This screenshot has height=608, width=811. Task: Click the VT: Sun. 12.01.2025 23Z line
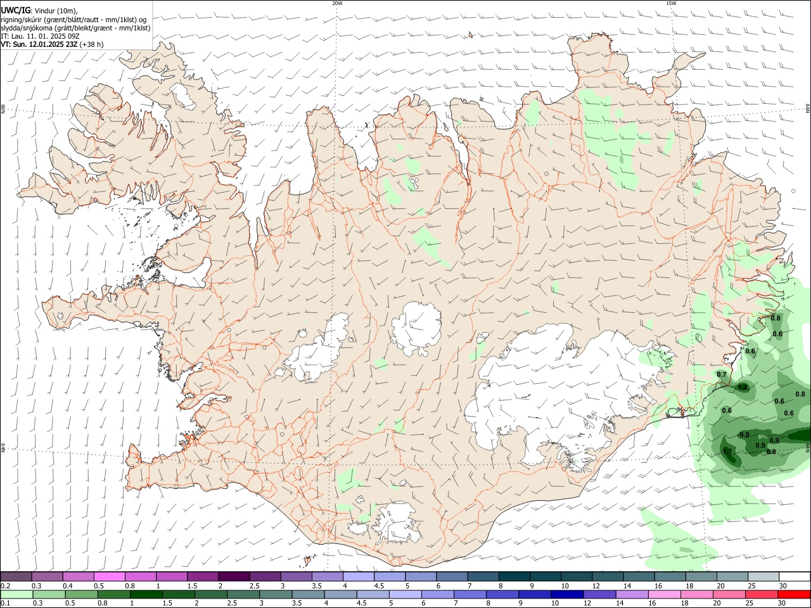pyautogui.click(x=52, y=44)
